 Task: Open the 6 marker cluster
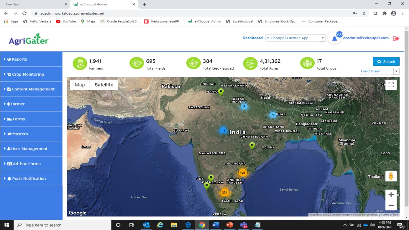coord(244,106)
